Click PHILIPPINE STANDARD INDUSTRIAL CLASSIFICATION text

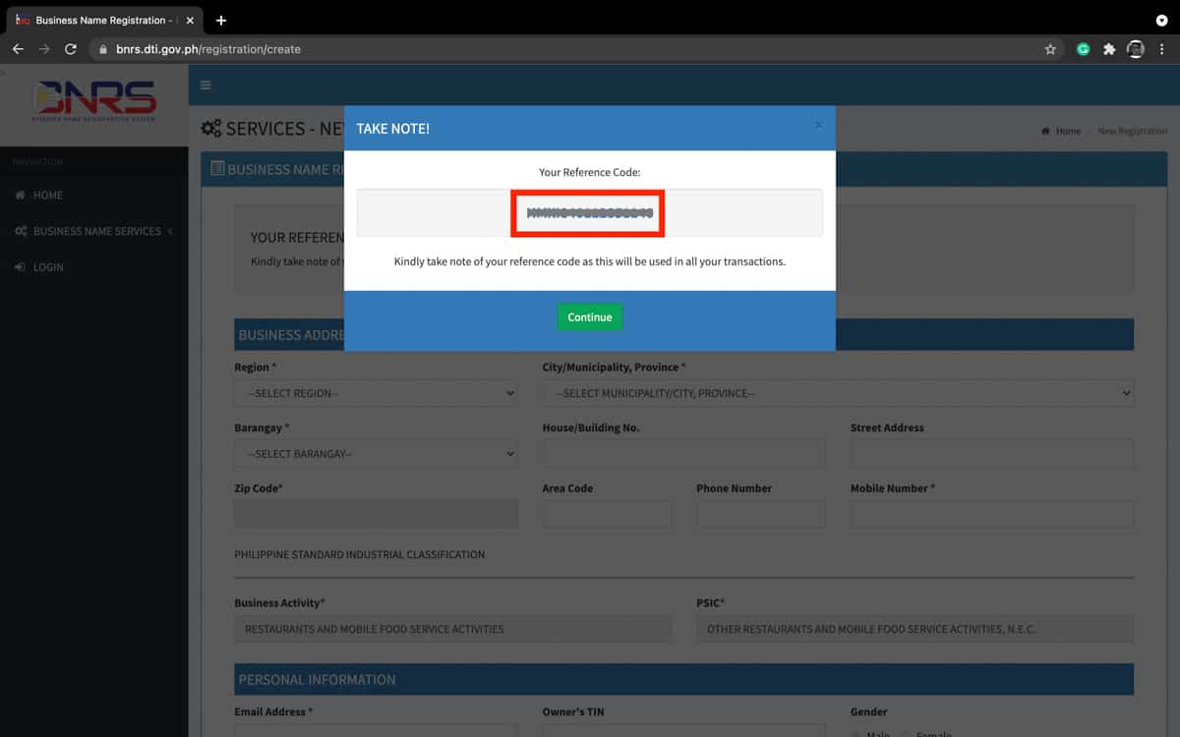360,554
